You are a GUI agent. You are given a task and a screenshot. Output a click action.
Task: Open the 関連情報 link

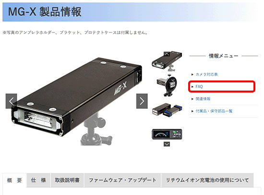point(203,99)
